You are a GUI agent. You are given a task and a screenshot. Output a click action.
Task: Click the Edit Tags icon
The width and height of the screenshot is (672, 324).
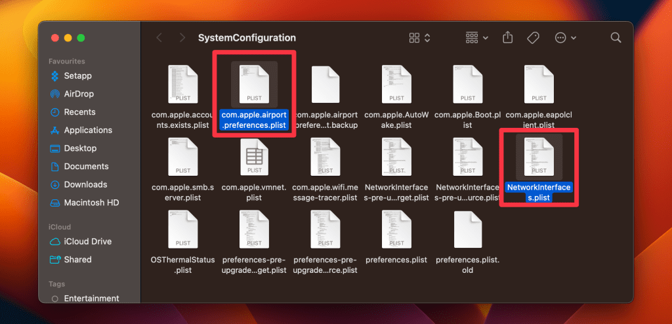(533, 38)
